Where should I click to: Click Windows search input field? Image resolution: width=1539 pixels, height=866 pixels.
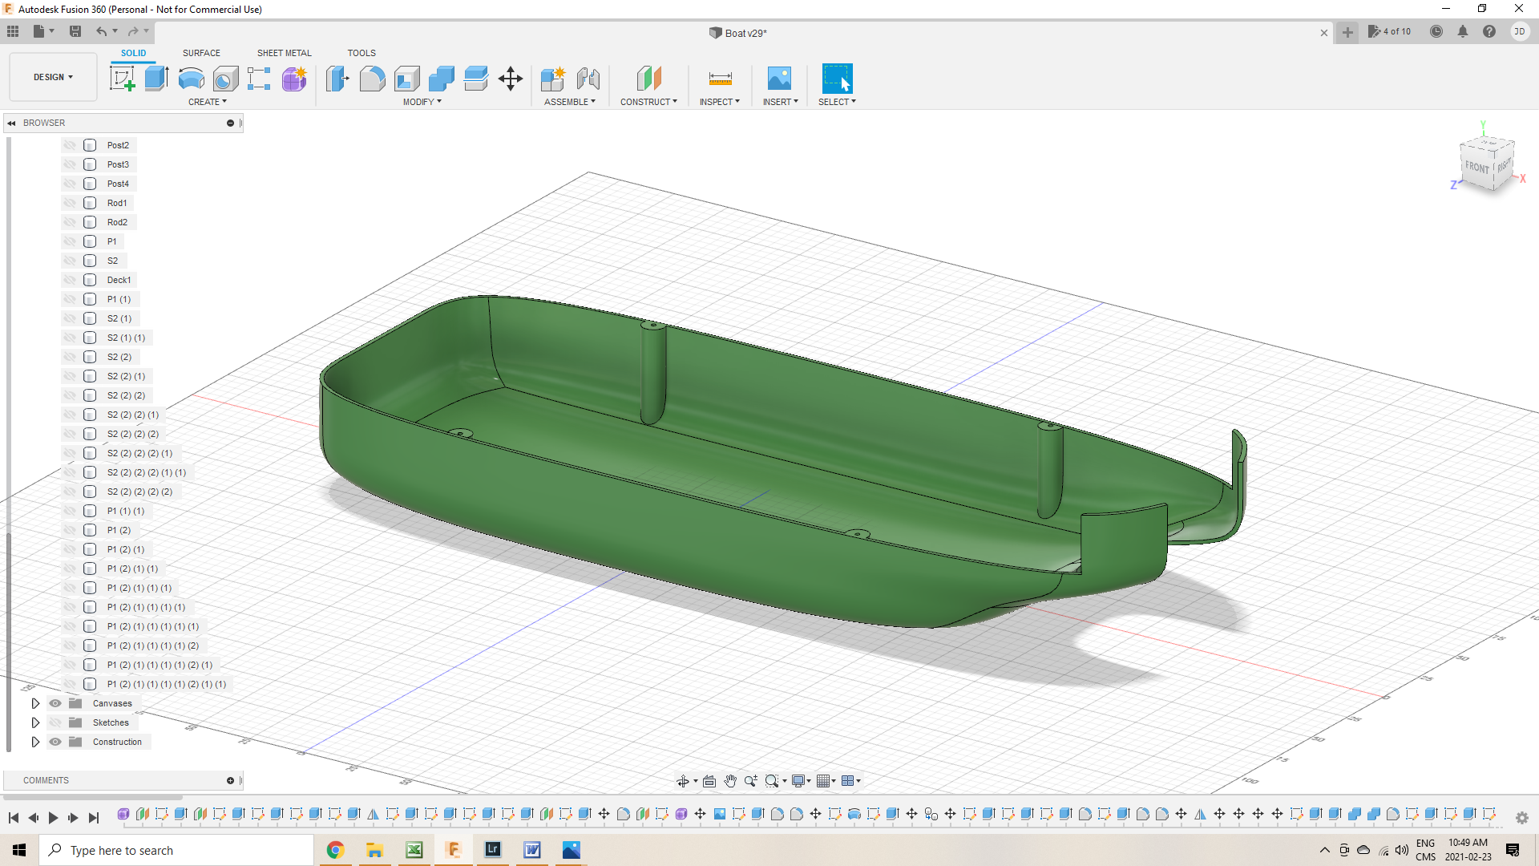coord(176,850)
